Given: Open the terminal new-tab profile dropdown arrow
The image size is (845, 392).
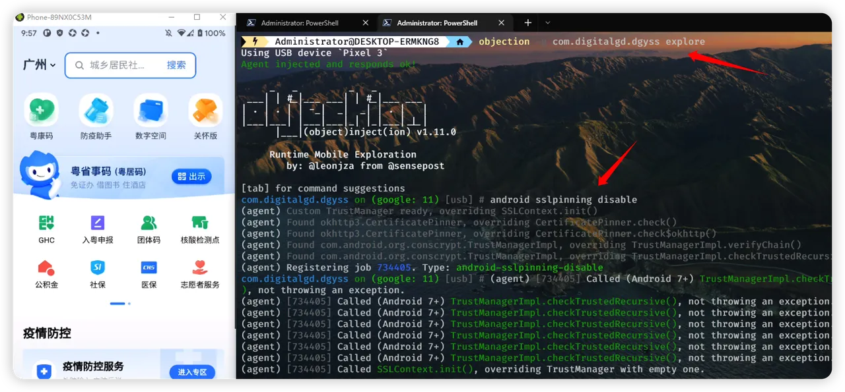Looking at the screenshot, I should click(x=547, y=23).
